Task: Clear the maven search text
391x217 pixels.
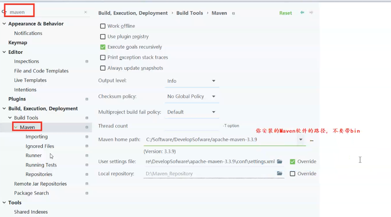Action: click(x=86, y=12)
